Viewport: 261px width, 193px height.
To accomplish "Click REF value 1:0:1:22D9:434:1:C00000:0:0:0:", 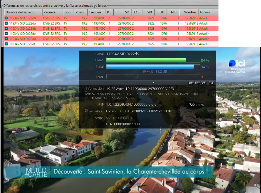I will 132,104.
